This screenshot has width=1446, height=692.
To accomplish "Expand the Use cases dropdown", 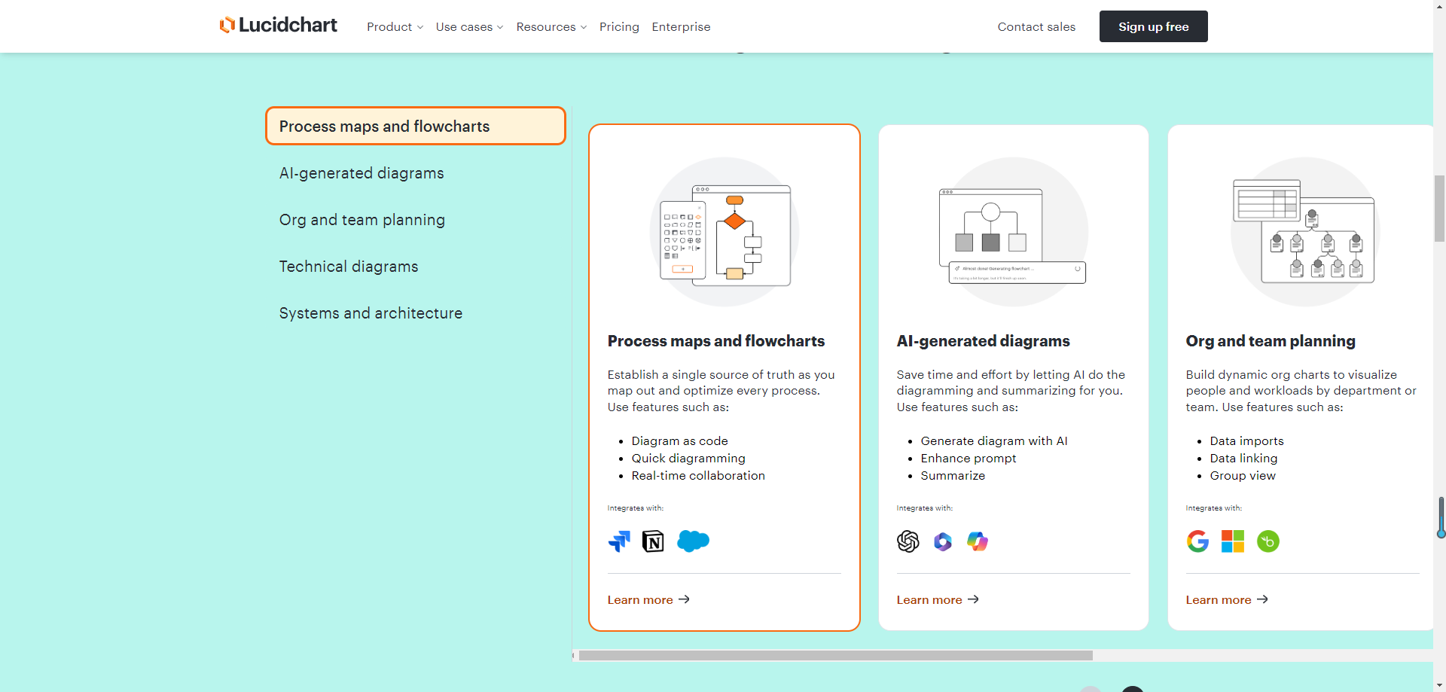I will tap(469, 27).
